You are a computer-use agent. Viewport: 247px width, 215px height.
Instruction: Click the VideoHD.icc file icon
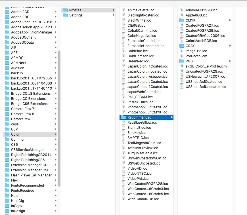[124, 168]
